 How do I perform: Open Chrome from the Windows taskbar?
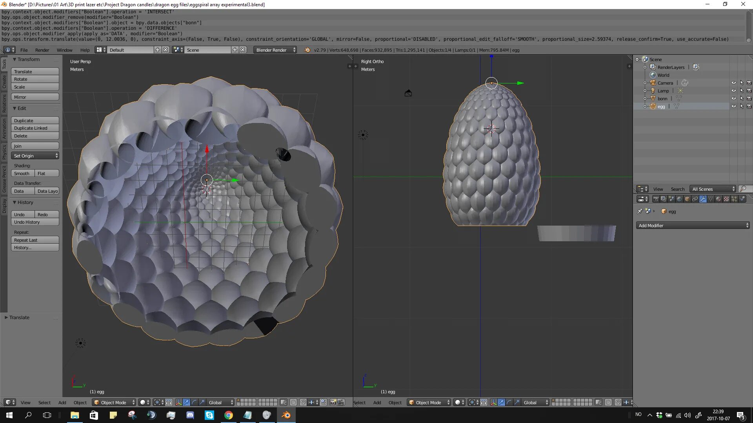[x=228, y=415]
